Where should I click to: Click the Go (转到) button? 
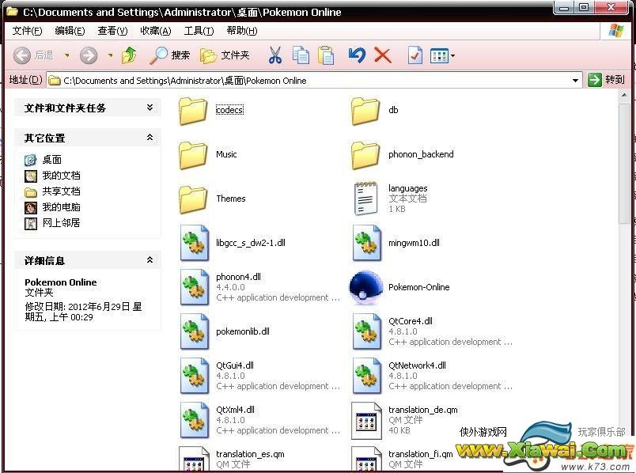point(607,80)
